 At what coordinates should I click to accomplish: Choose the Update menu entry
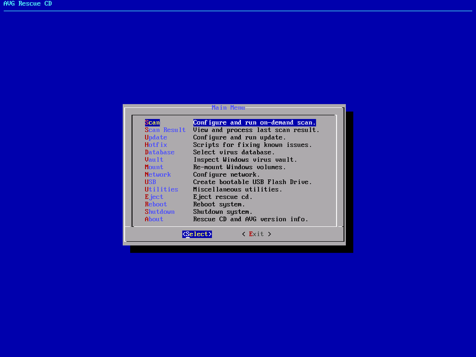point(156,138)
